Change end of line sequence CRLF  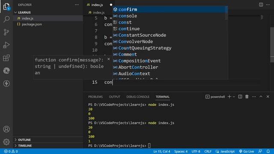click(208, 151)
